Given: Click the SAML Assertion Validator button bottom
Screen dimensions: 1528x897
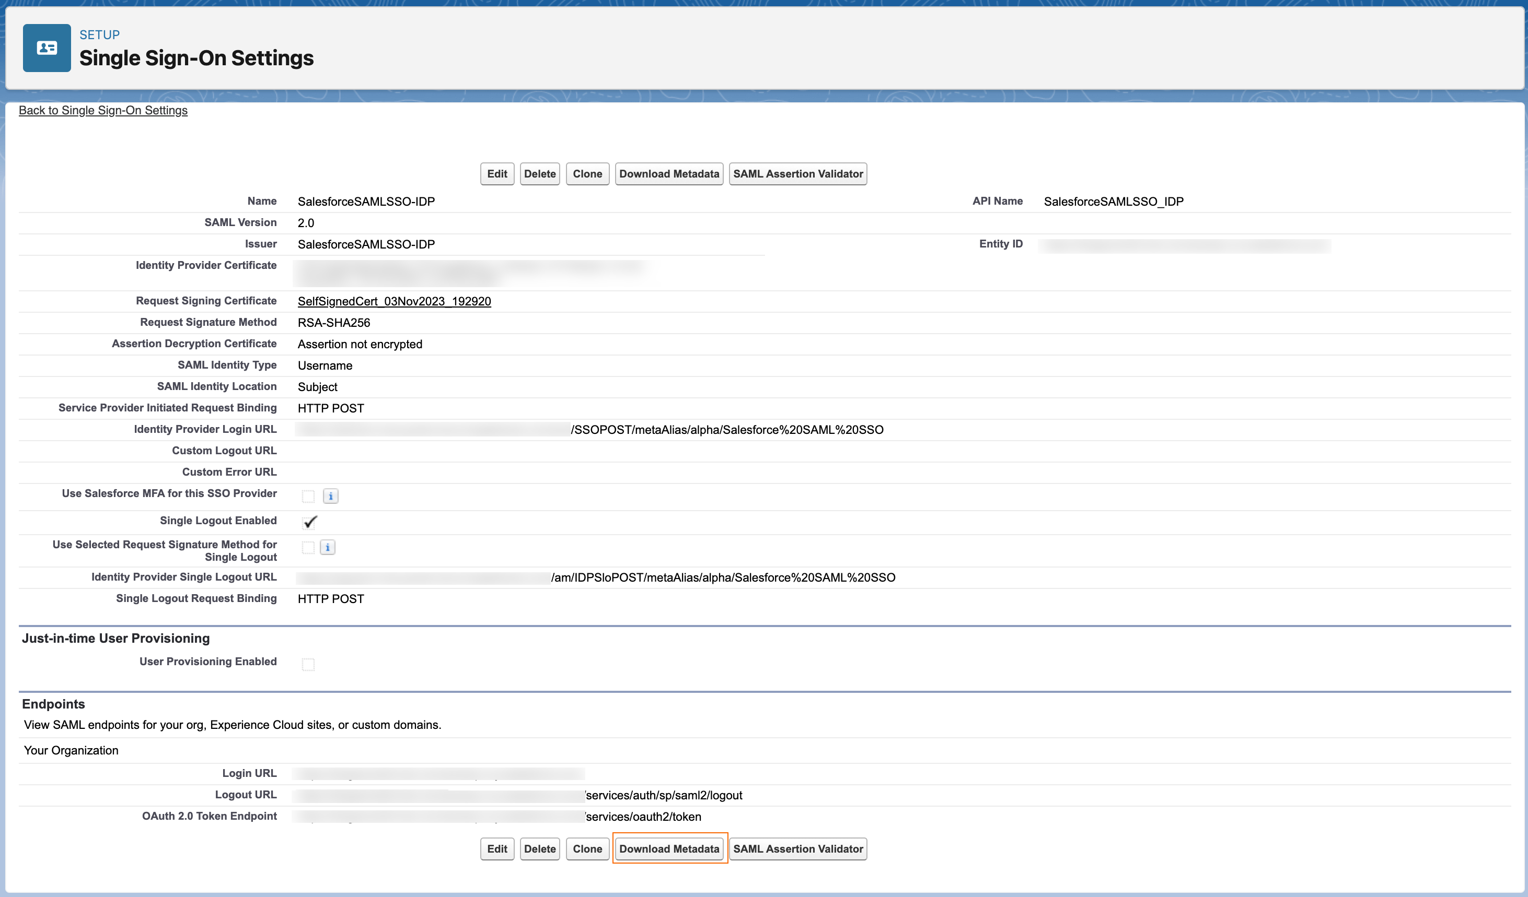Looking at the screenshot, I should pyautogui.click(x=798, y=849).
